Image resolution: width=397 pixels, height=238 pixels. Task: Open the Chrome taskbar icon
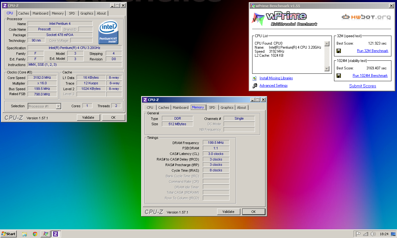point(35,234)
